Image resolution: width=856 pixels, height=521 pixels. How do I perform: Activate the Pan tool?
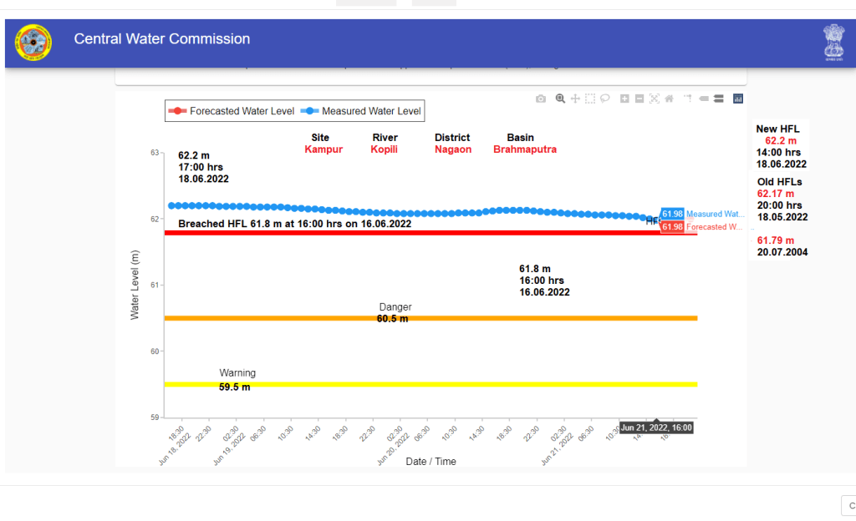point(575,99)
